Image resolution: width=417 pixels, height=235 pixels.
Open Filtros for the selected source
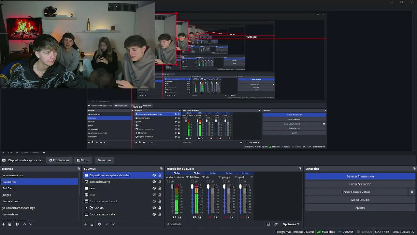[83, 160]
